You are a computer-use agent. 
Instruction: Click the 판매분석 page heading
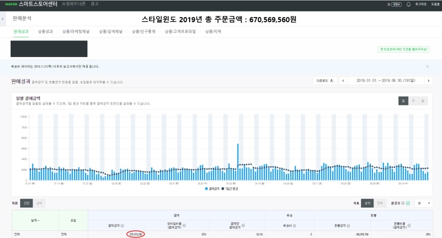pyautogui.click(x=22, y=18)
